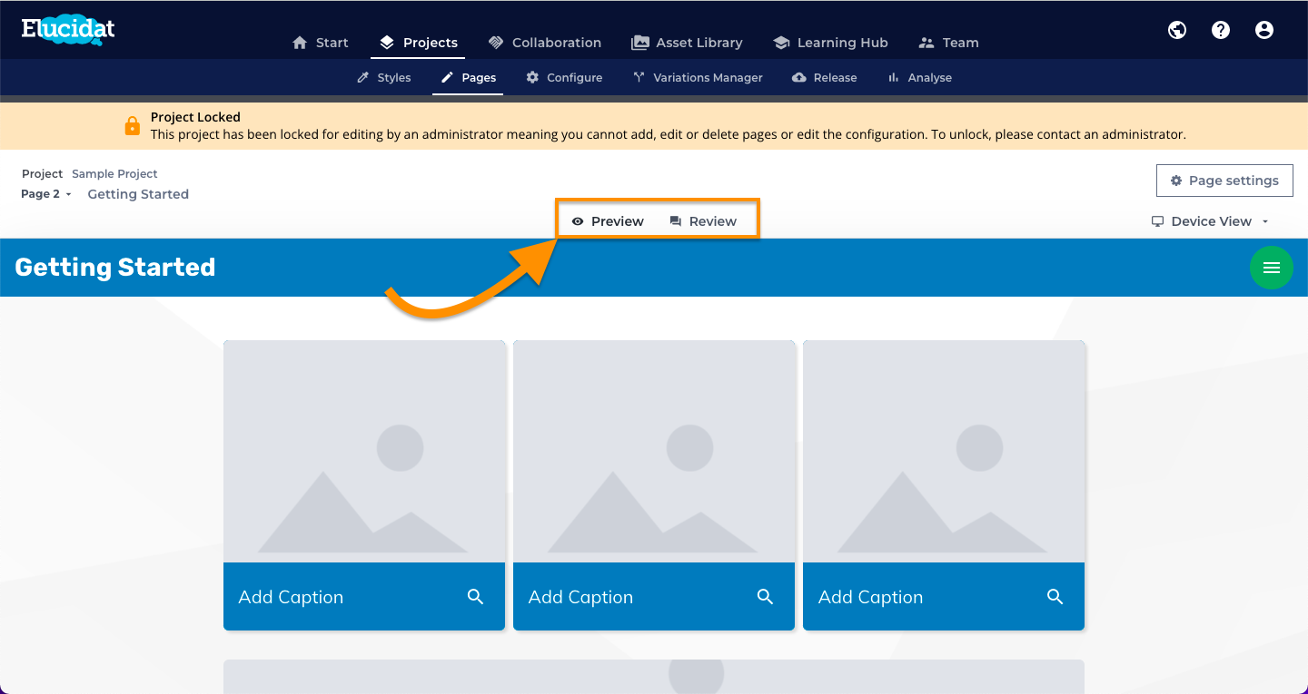Open the Team tab

pyautogui.click(x=948, y=43)
